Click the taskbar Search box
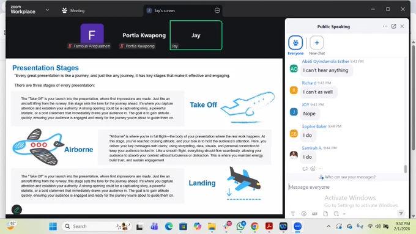This screenshot has width=416, height=234. pos(97,226)
